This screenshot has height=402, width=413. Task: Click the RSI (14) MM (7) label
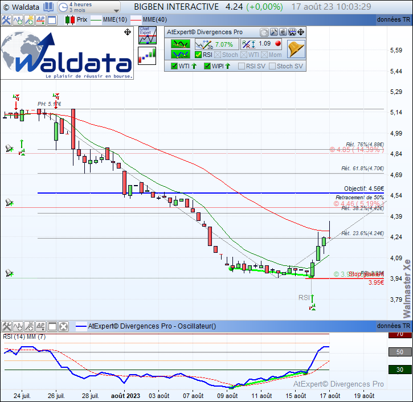[24, 337]
